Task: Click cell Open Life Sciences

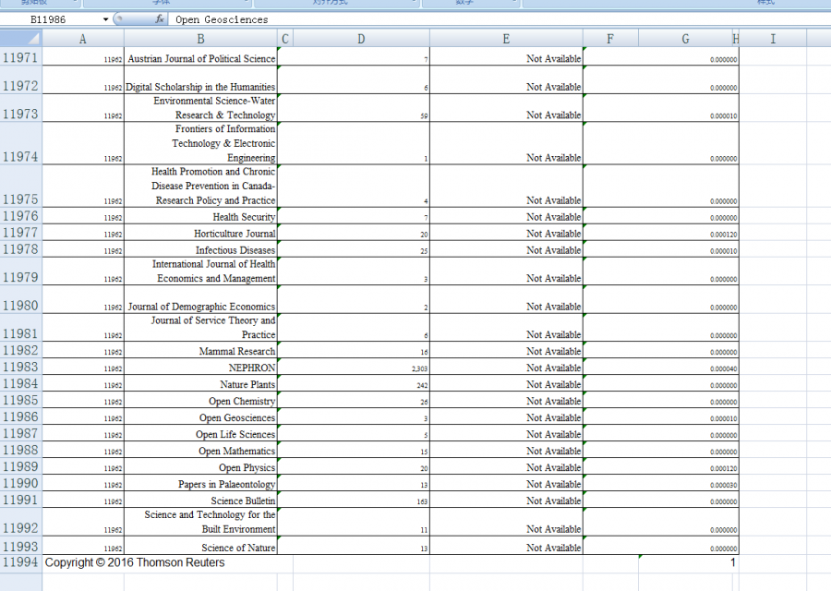Action: pyautogui.click(x=201, y=433)
